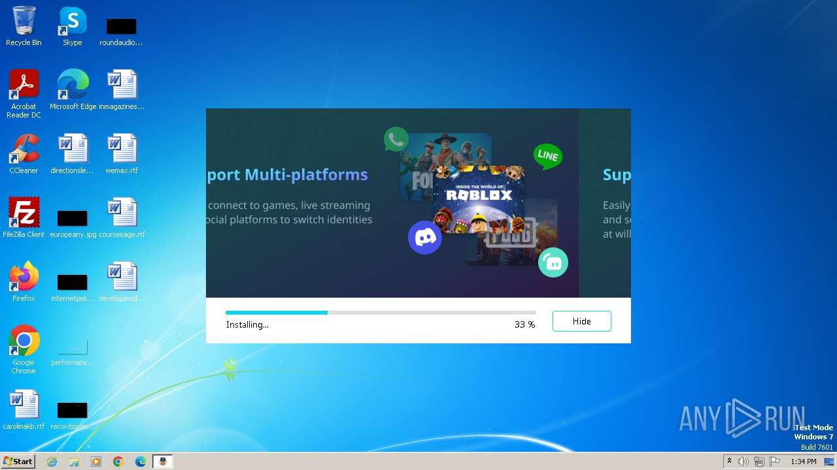
Task: Select the internetpet desktop file
Action: (x=72, y=288)
